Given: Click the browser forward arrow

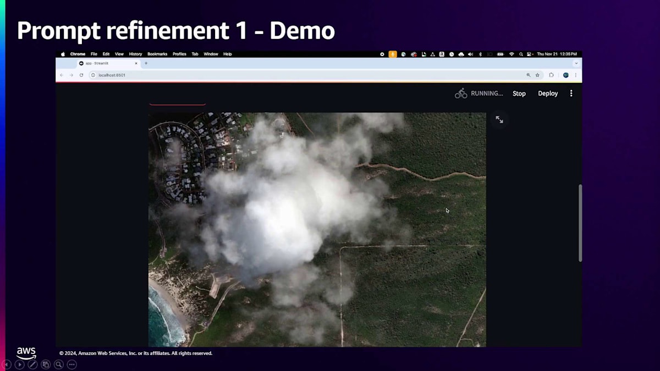Looking at the screenshot, I should pos(71,75).
